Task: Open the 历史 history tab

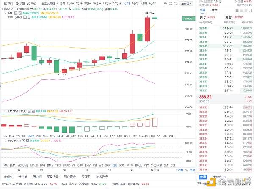Action: coord(36,177)
